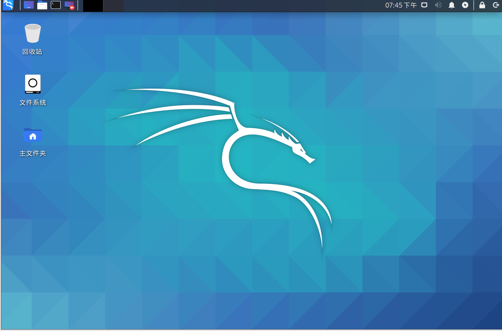Viewport: 502px width, 331px height.
Task: Open the terminal emulator from the panel
Action: click(x=56, y=5)
